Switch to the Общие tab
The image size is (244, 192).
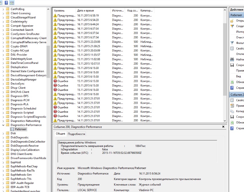coord(60,134)
